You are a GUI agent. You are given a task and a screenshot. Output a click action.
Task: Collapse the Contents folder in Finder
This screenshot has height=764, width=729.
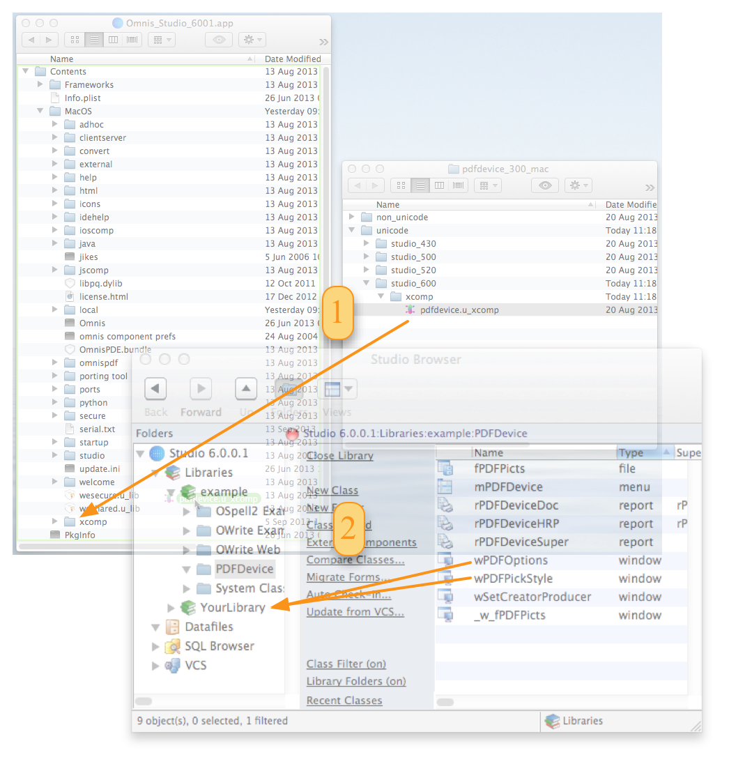click(x=25, y=71)
